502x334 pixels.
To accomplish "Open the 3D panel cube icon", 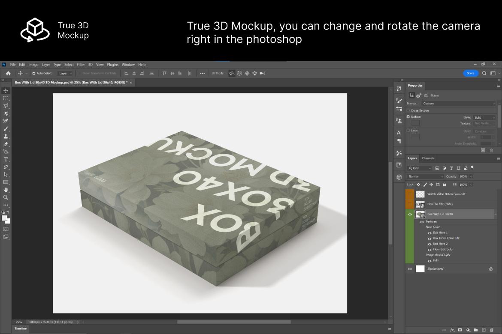I will [399, 177].
